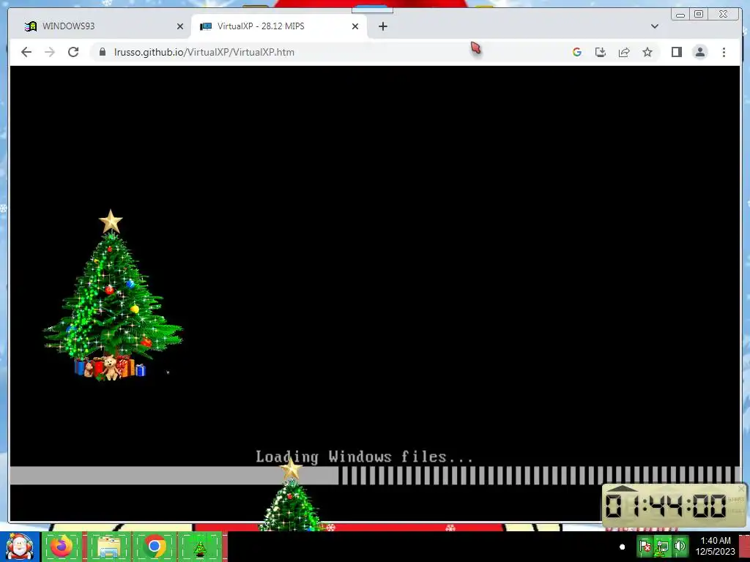This screenshot has height=562, width=750.
Task: Click the 'Loading Windows files...' text
Action: (365, 457)
